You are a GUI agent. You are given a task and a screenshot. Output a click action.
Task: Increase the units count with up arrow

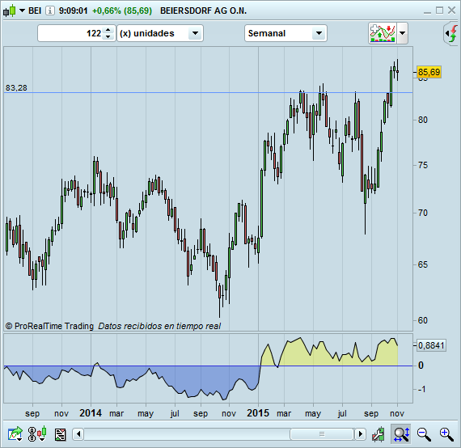coord(108,30)
